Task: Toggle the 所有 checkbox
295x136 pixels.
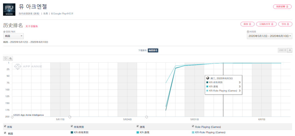Action: [x=5, y=126]
